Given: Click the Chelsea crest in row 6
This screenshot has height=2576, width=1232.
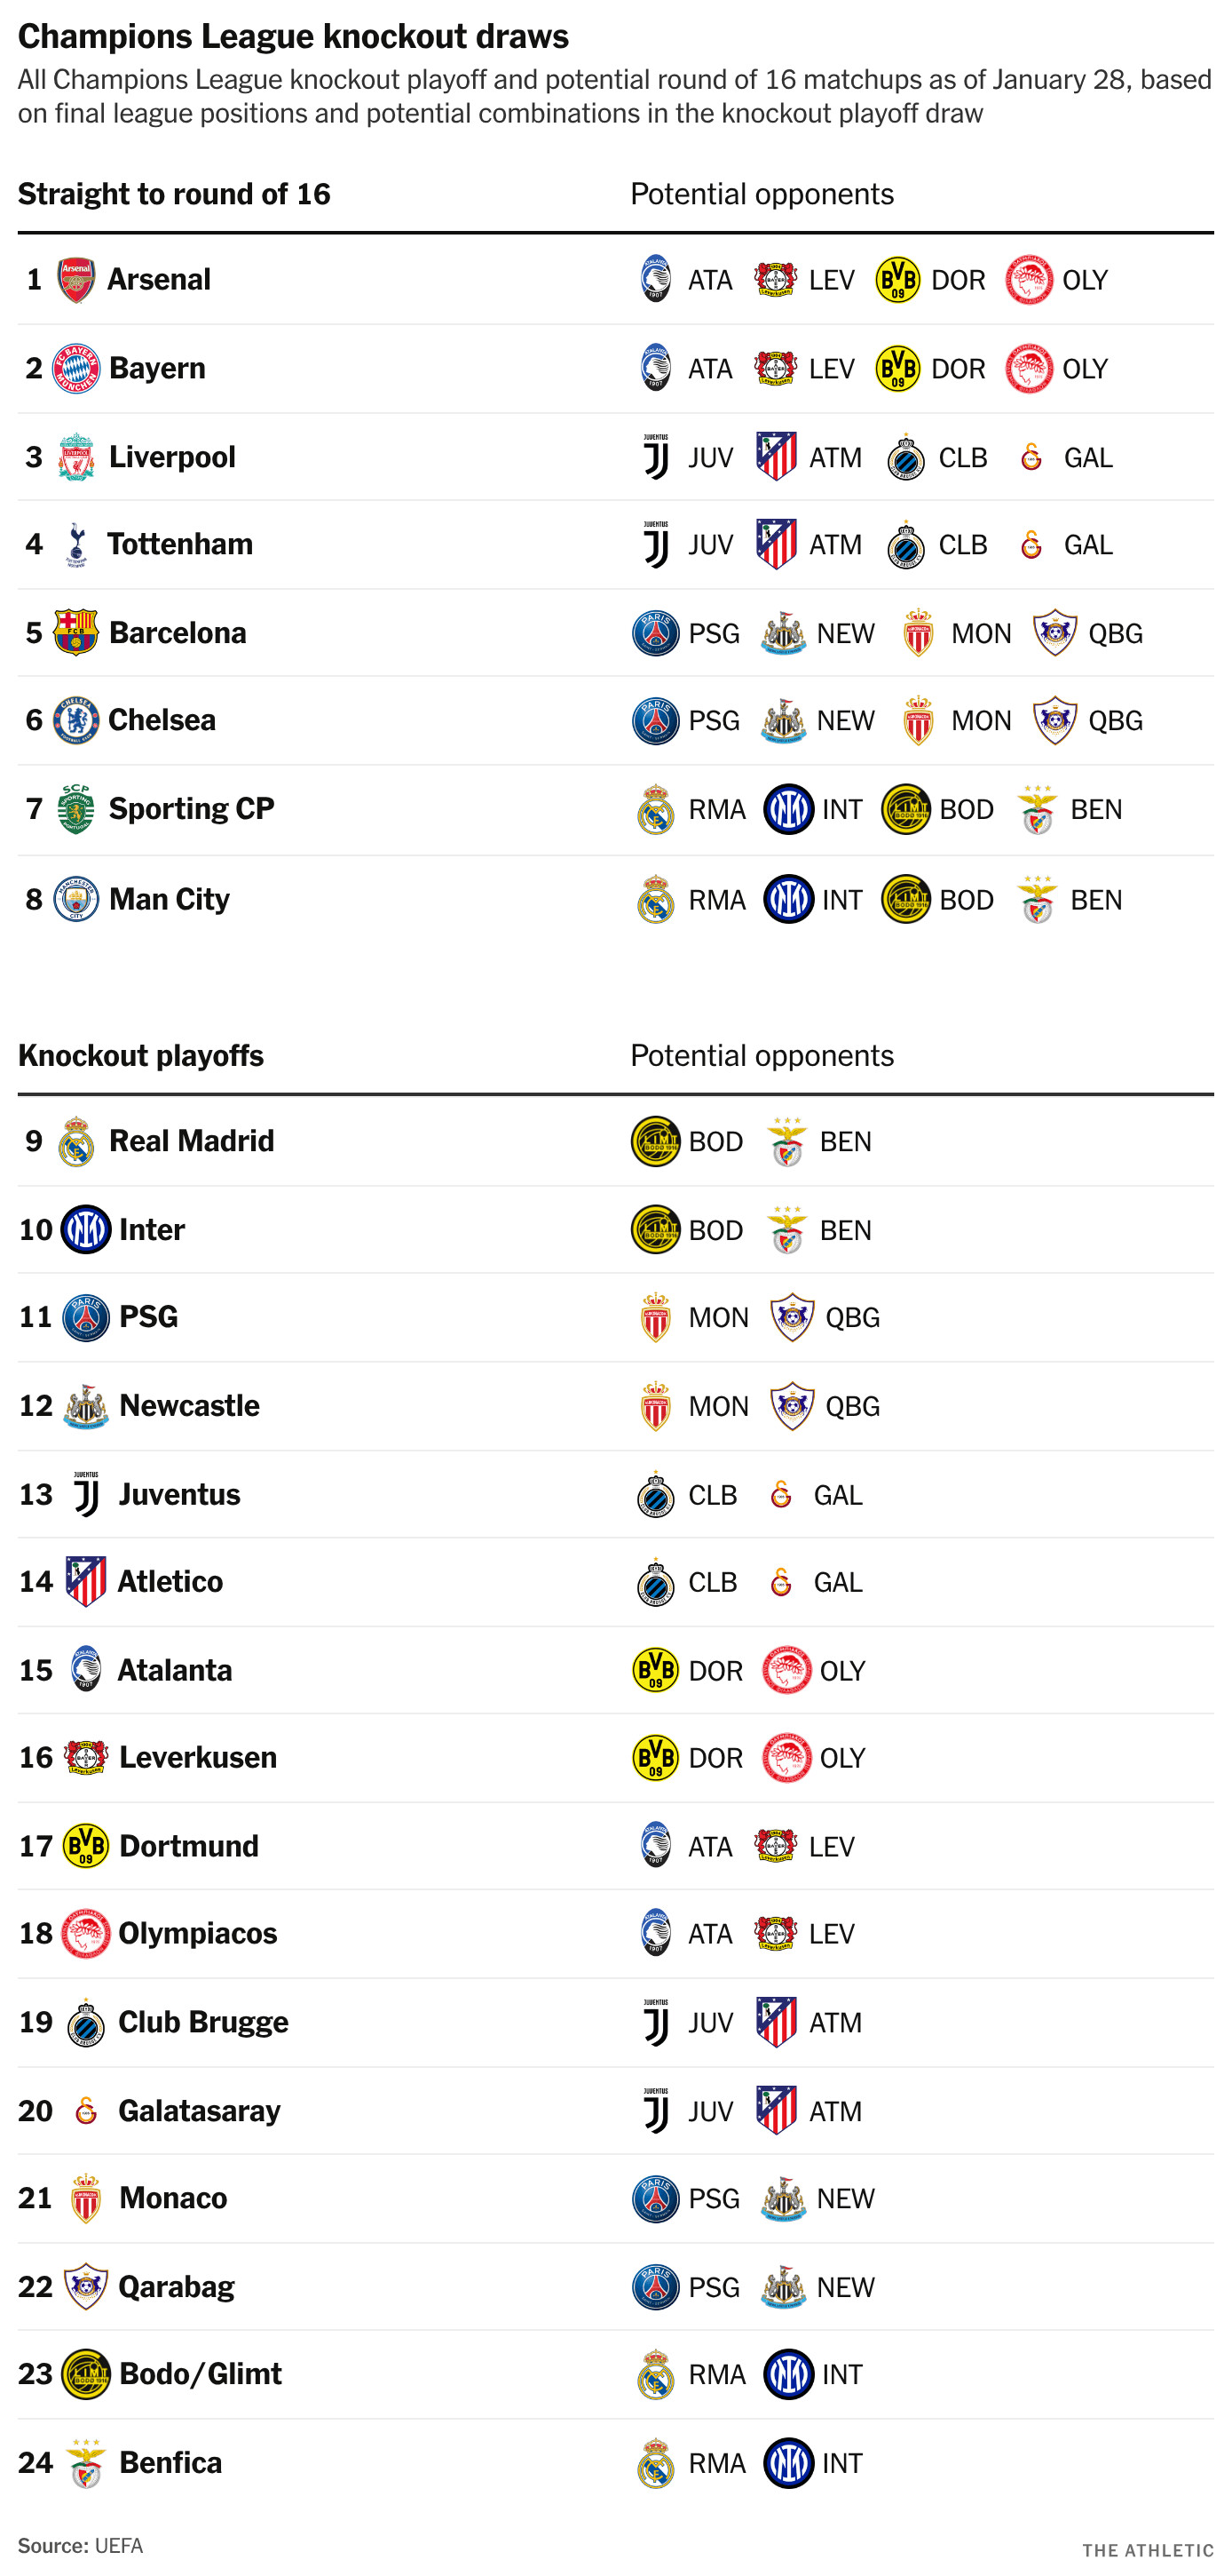Looking at the screenshot, I should point(76,720).
